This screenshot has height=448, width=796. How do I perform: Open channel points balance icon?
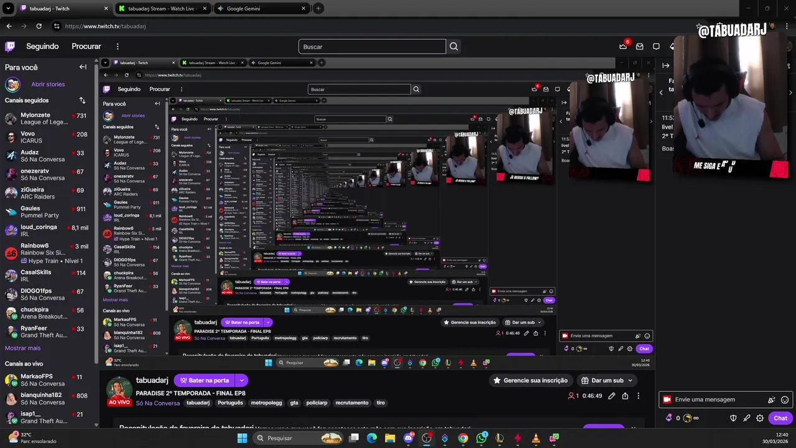tap(687, 418)
